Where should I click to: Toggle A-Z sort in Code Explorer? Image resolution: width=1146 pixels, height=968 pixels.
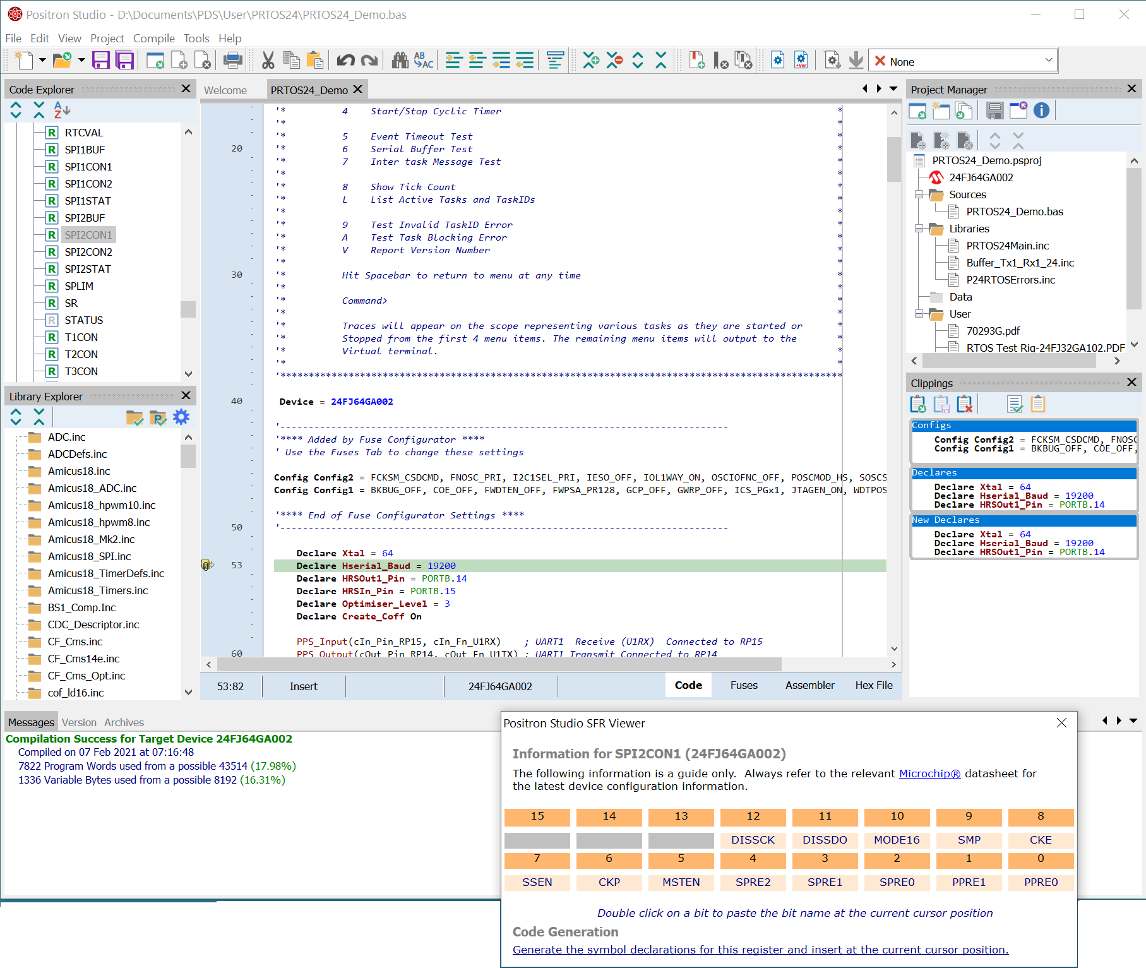coord(61,111)
